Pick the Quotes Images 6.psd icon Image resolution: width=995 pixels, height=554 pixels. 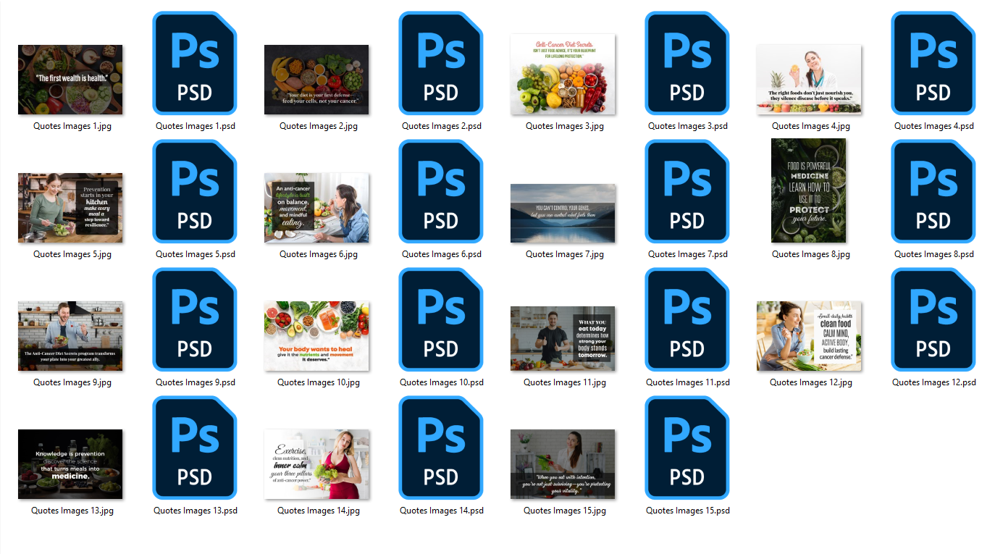click(441, 191)
